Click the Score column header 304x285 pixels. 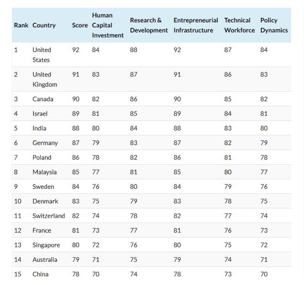click(x=80, y=25)
